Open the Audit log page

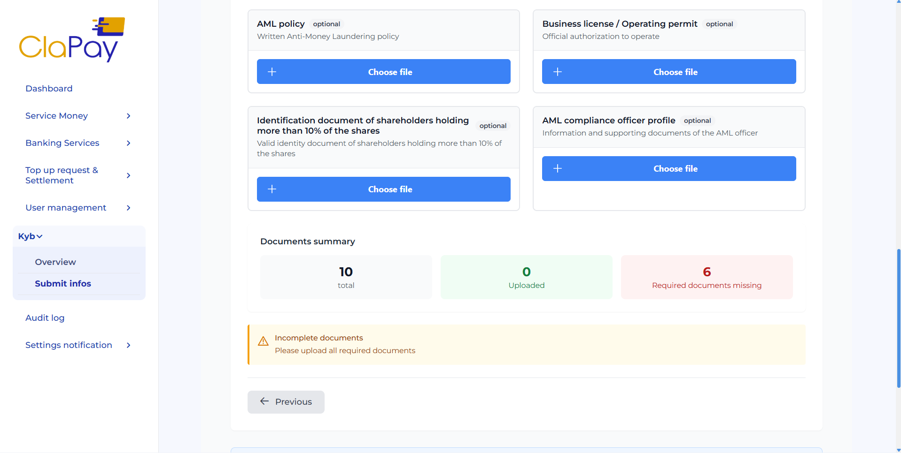45,318
